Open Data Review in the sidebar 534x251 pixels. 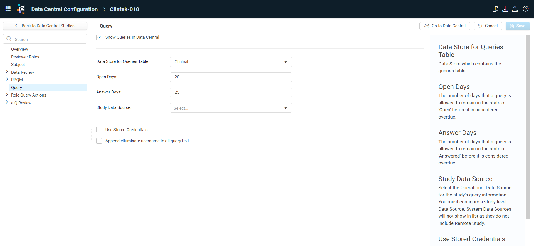(23, 72)
